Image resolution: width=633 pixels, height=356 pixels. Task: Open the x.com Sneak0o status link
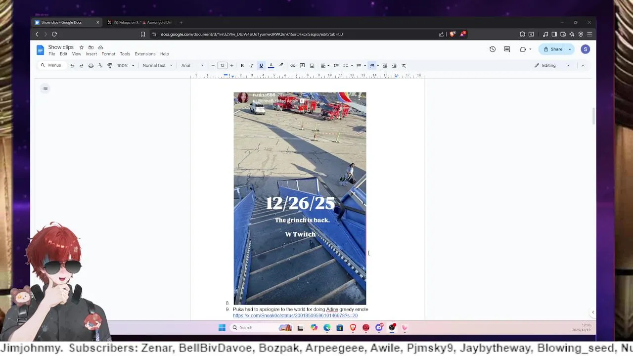(295, 315)
